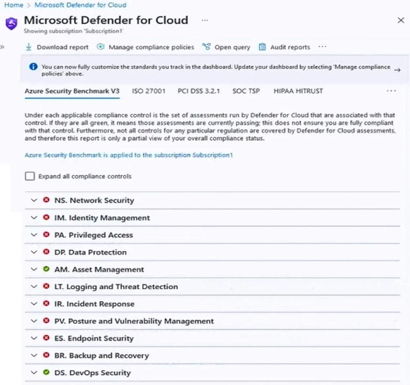410x385 pixels.
Task: Tick Expand all compliance controls checkbox
Action: [30, 176]
